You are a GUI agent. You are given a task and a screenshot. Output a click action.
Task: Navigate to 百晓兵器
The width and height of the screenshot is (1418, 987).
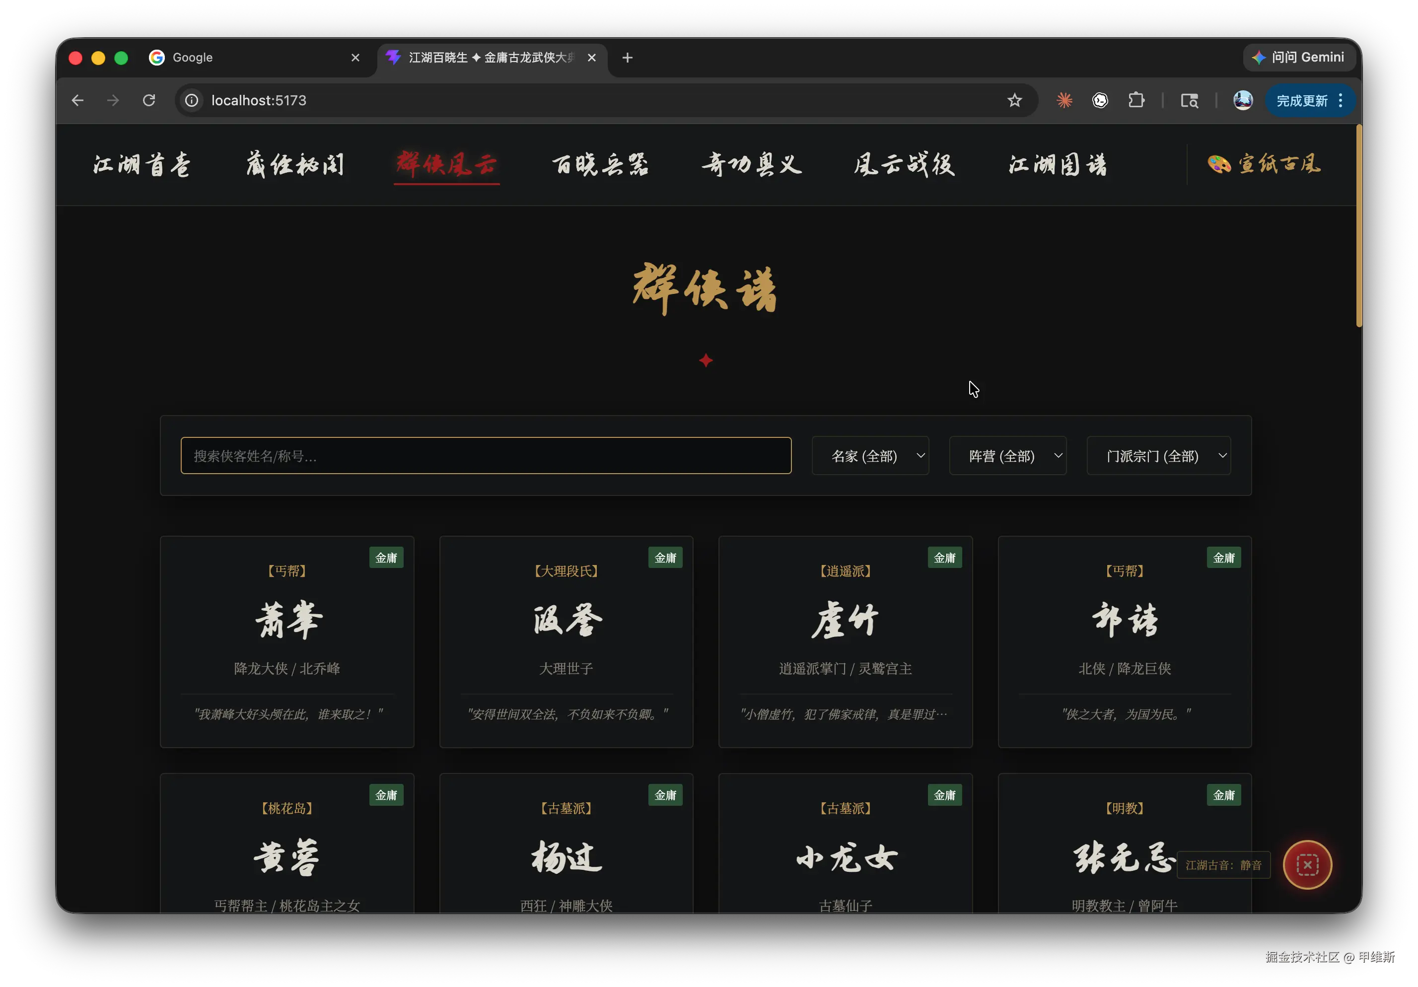pyautogui.click(x=600, y=164)
